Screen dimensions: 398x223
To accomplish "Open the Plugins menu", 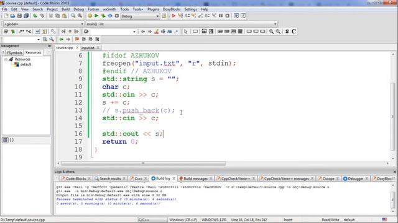I will (x=153, y=9).
